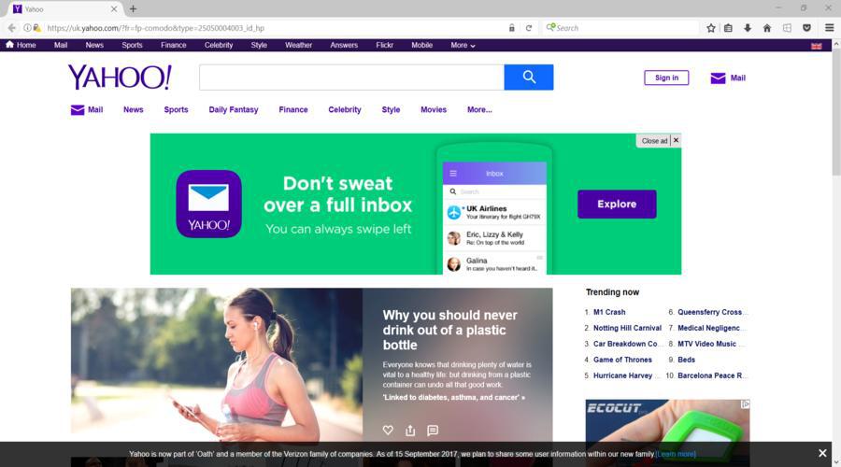Click the browser back arrow button

coord(12,28)
